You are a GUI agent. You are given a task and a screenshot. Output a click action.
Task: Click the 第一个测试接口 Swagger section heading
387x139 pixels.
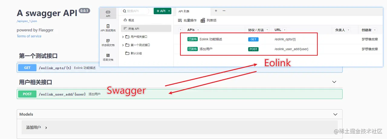coord(38,56)
